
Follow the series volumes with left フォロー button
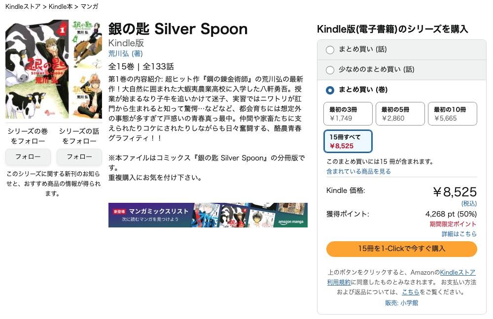28,157
